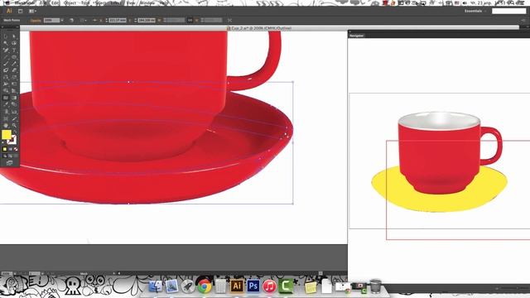Viewport: 530px width, 298px height.
Task: Apply solid Color mode button
Action: 5,149
